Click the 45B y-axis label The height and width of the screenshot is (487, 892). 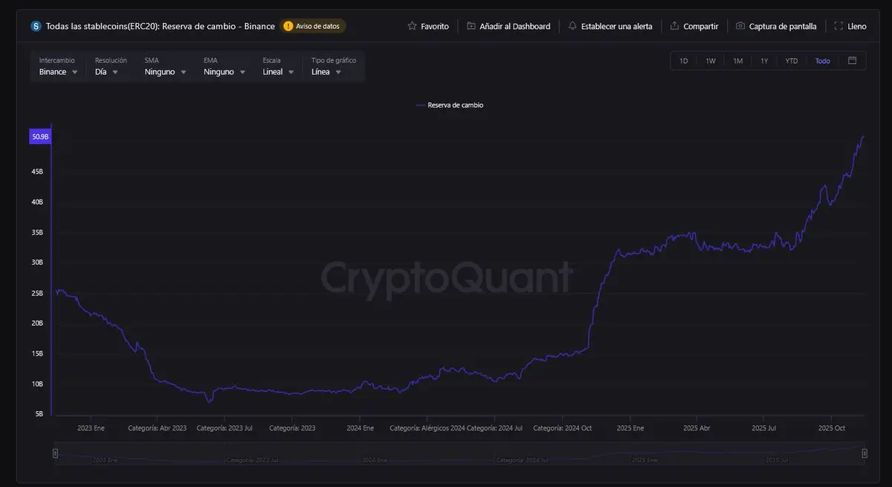pyautogui.click(x=37, y=171)
